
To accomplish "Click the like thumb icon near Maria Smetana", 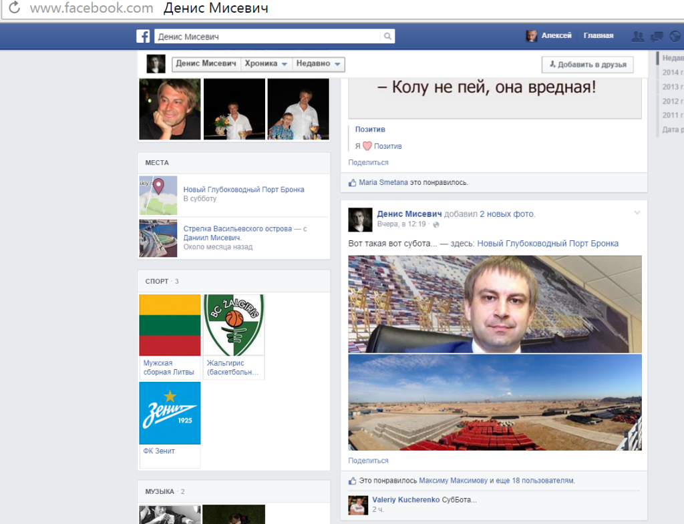I will tap(353, 183).
